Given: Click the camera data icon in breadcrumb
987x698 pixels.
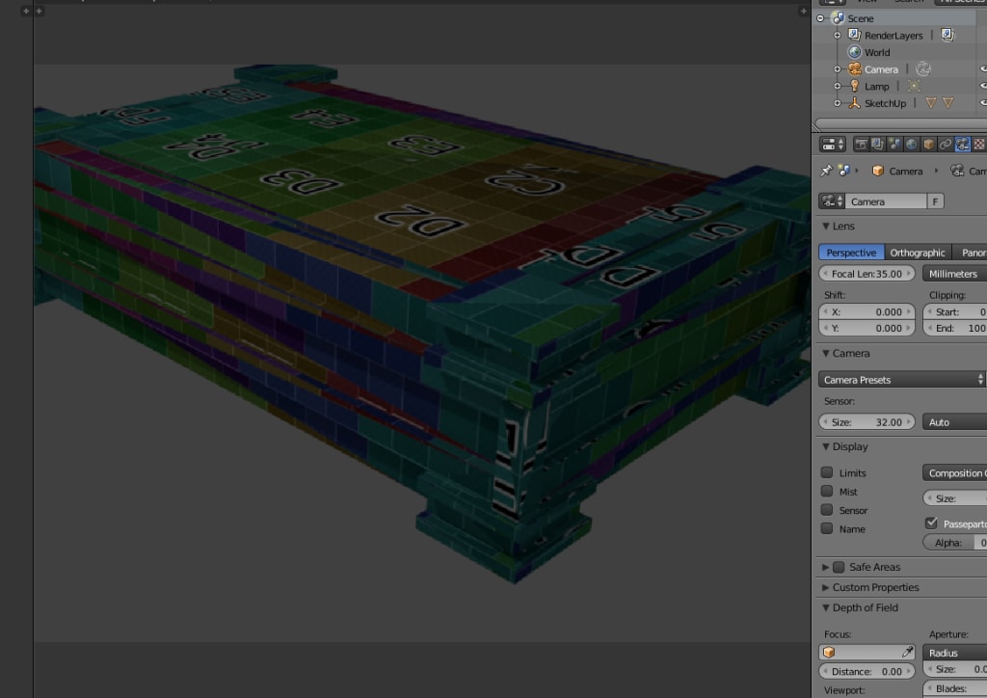Looking at the screenshot, I should coord(957,171).
